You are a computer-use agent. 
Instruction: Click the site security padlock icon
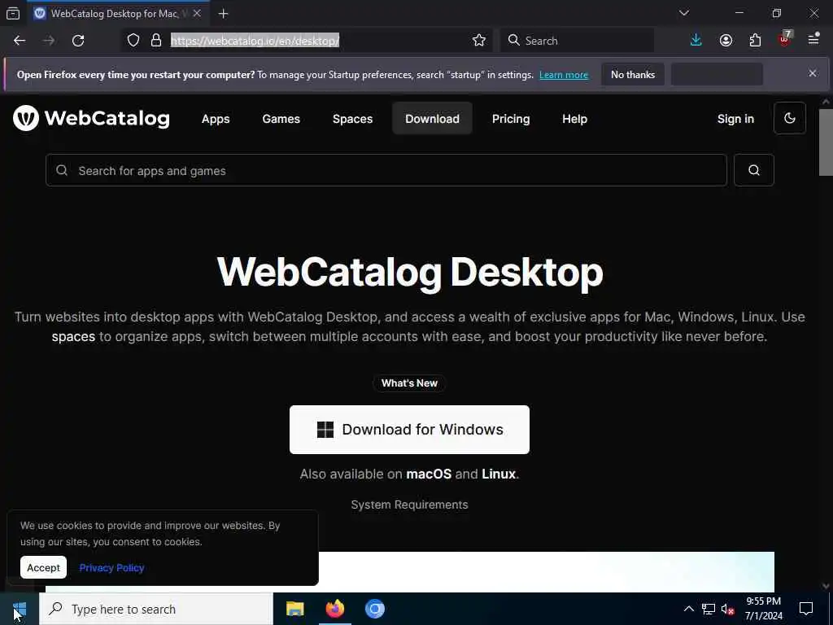(156, 41)
